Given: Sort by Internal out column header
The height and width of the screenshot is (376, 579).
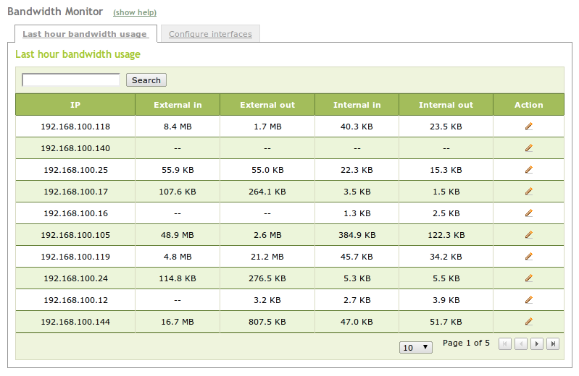Looking at the screenshot, I should [x=446, y=105].
